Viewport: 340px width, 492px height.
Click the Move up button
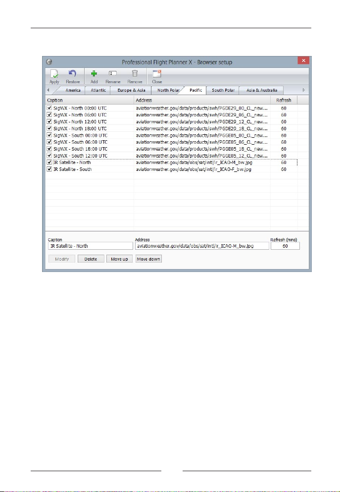119,259
